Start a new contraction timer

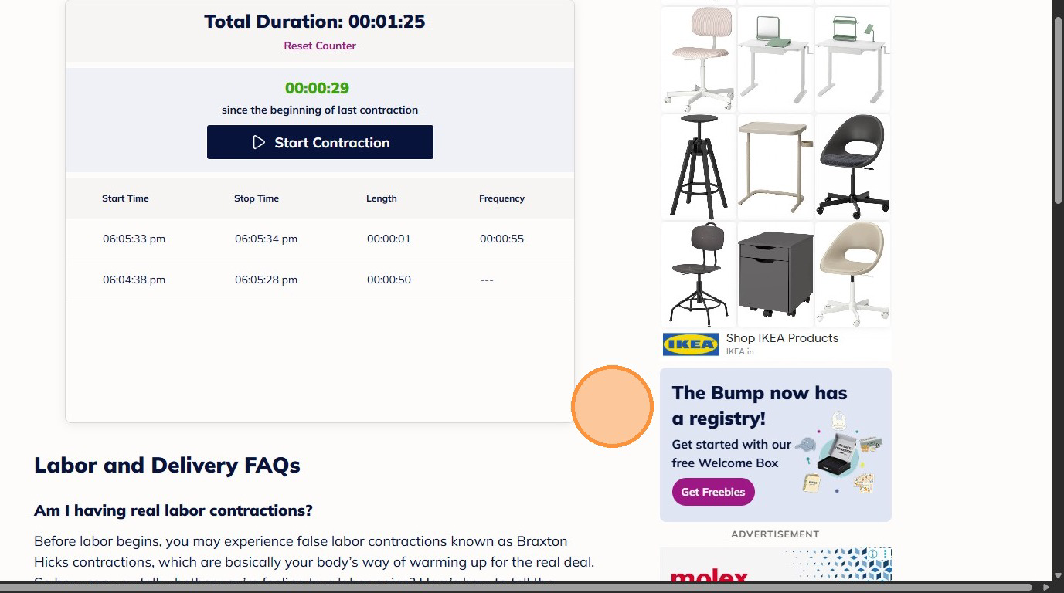(320, 142)
